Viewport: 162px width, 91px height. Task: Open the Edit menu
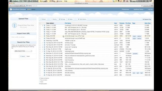click(x=25, y=1)
